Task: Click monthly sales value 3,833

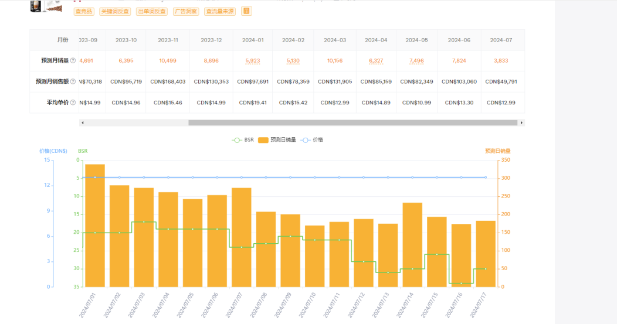Action: pos(501,60)
